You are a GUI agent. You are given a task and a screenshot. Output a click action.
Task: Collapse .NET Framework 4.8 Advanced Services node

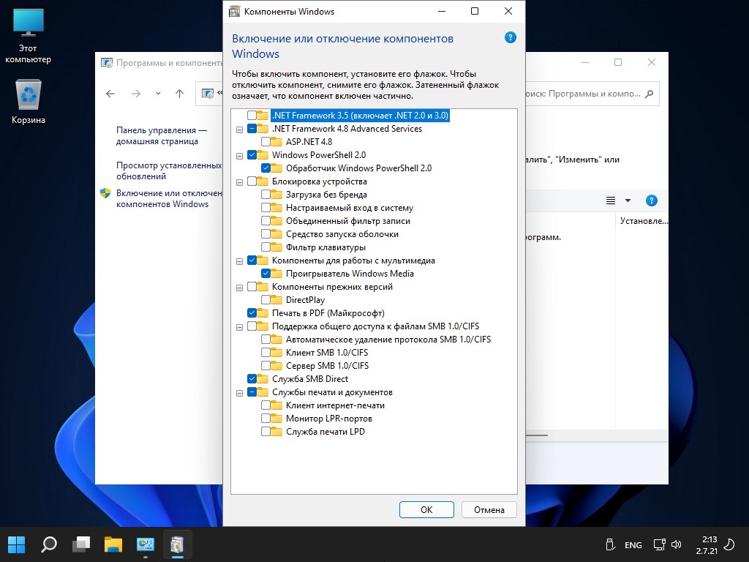240,129
